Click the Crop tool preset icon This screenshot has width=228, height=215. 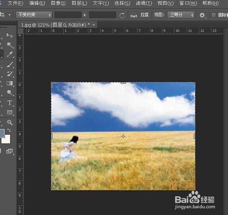coord(3,15)
